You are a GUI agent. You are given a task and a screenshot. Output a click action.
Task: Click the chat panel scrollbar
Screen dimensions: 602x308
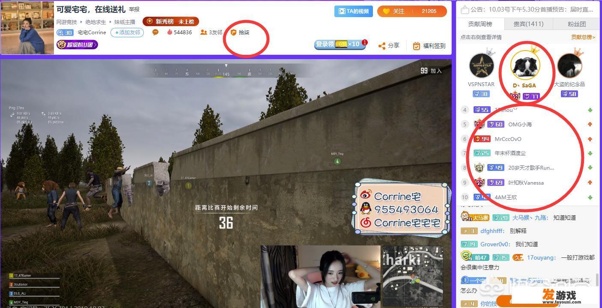pyautogui.click(x=598, y=280)
